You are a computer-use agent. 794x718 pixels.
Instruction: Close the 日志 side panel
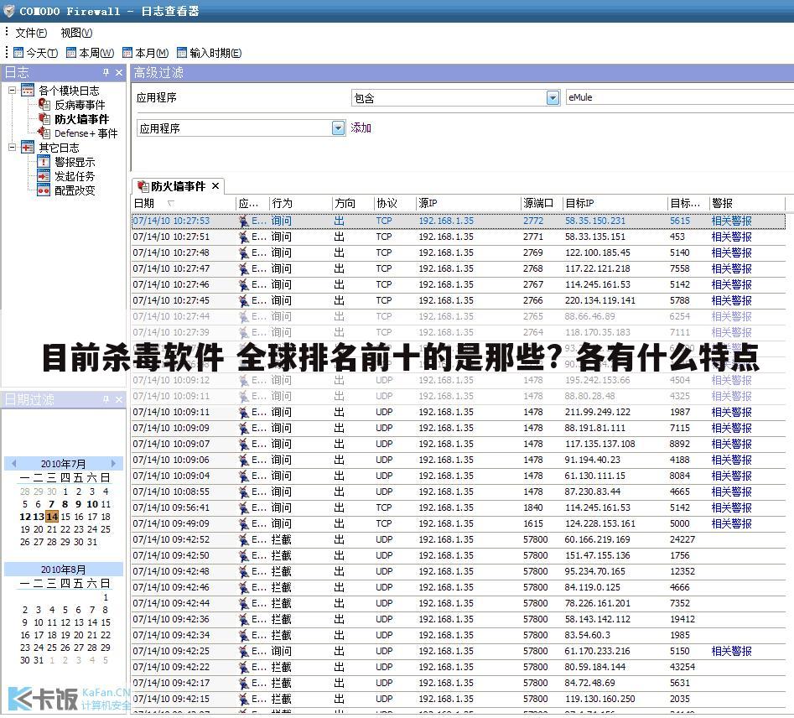(119, 72)
